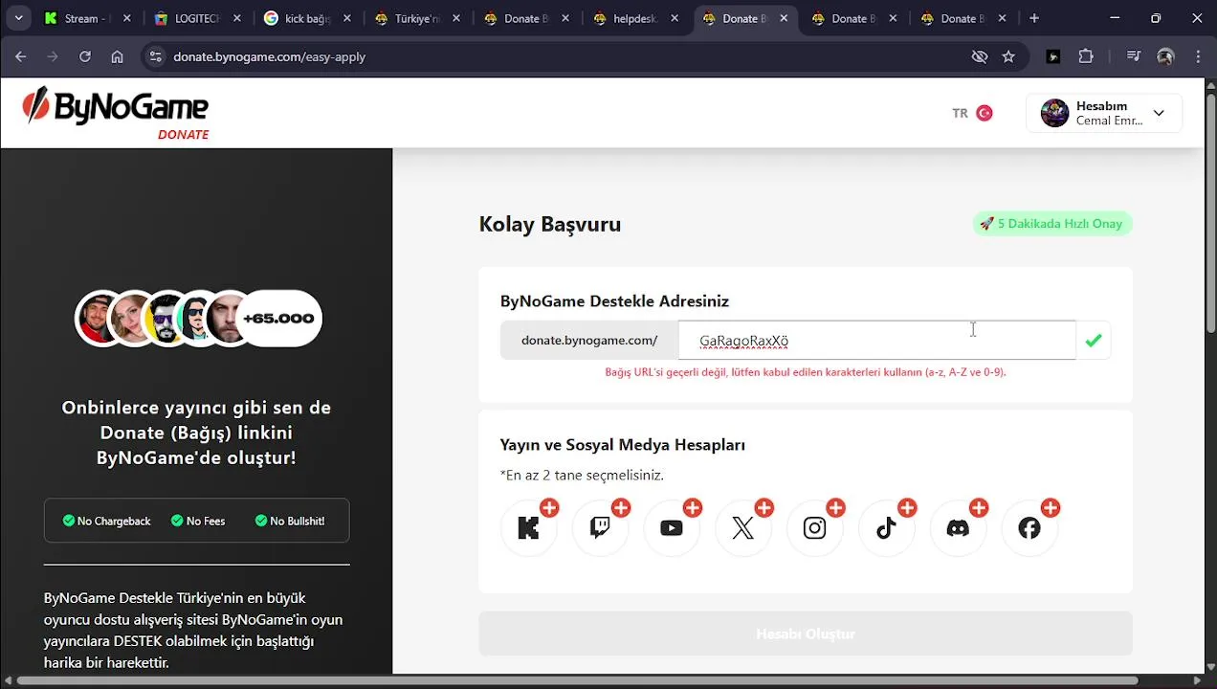This screenshot has width=1217, height=689.
Task: Click '*En az 2 tane seçmelisiniz.' note
Action: pos(582,475)
